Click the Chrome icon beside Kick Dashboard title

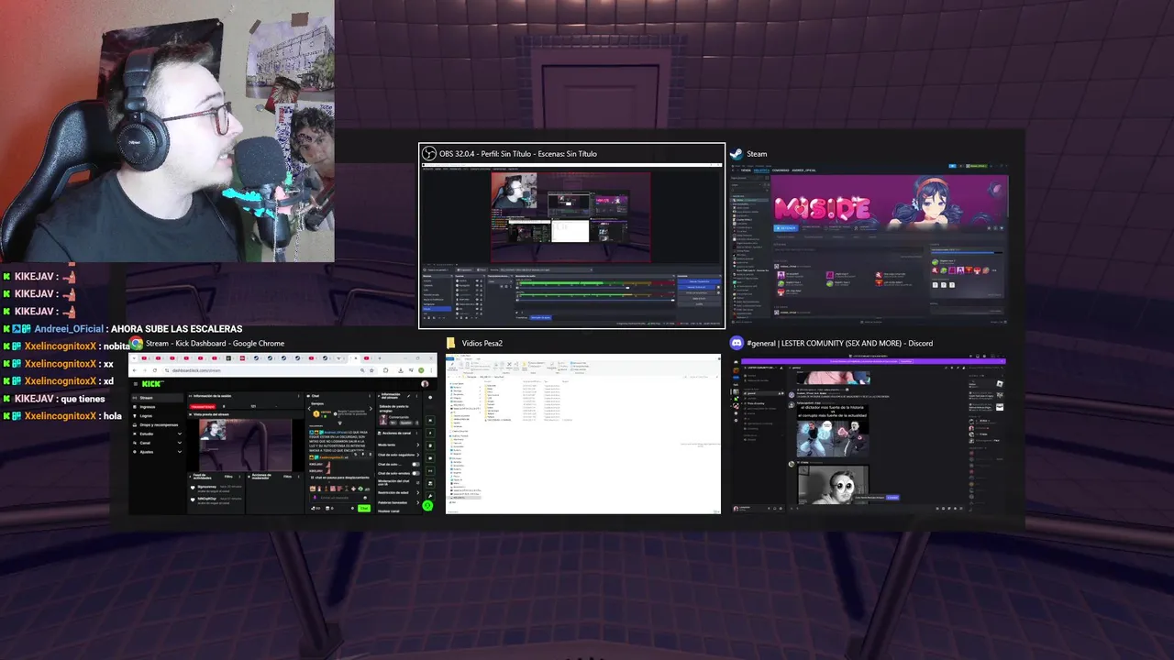point(136,343)
